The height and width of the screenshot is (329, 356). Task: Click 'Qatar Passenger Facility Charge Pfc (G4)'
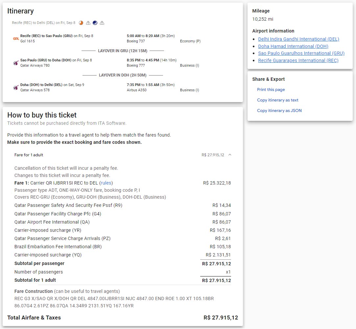[x=58, y=214]
